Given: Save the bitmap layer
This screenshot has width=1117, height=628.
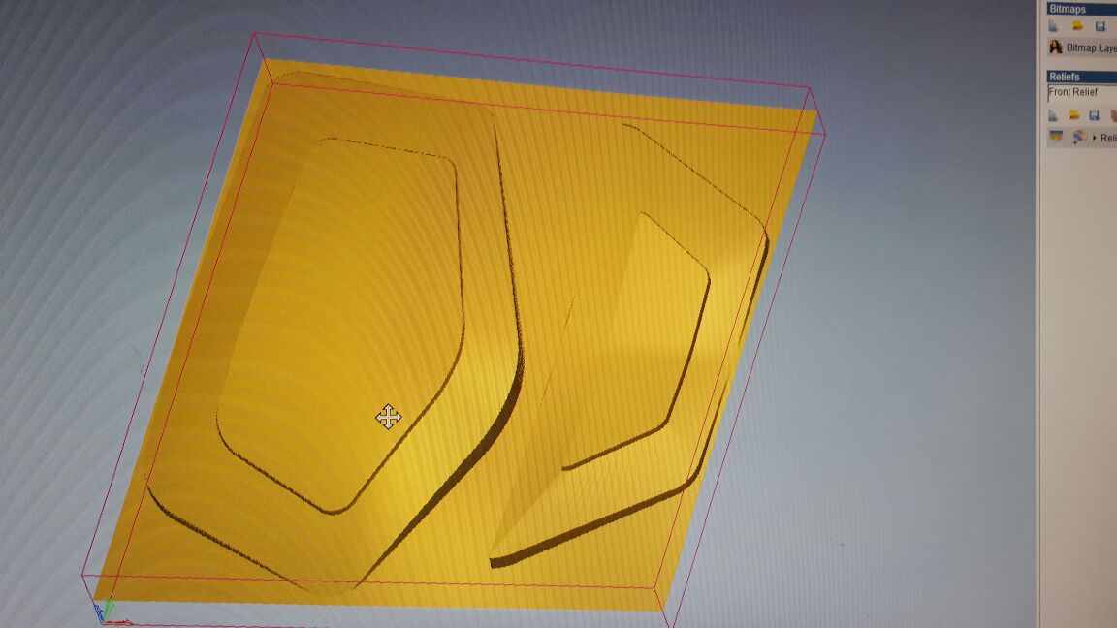Looking at the screenshot, I should click(x=1100, y=26).
